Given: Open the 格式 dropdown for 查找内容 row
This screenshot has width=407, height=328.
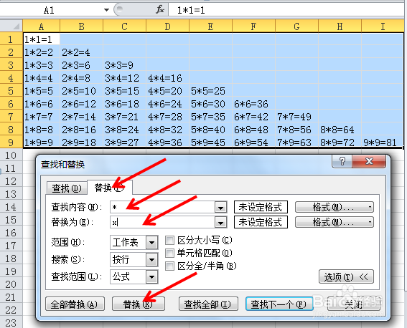Looking at the screenshot, I should (335, 207).
